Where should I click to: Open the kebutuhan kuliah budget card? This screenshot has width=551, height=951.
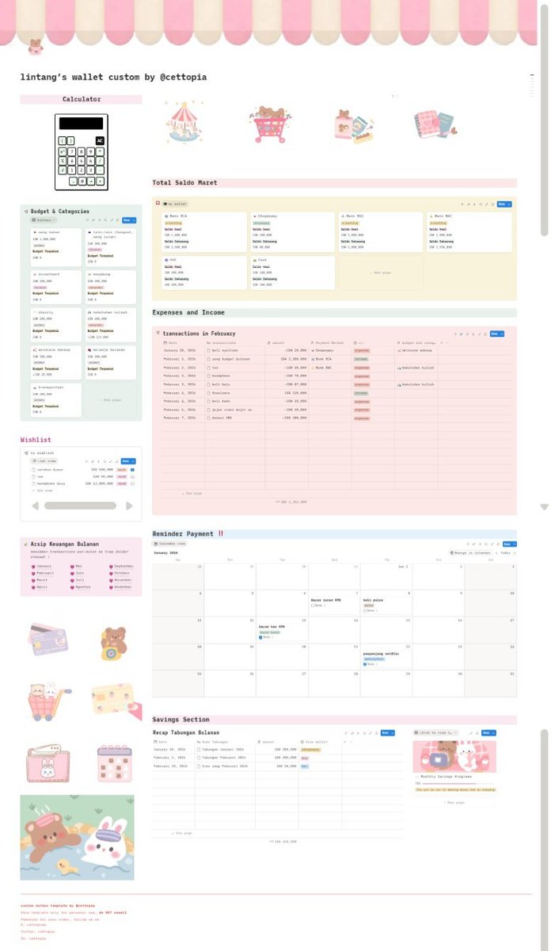point(111,325)
